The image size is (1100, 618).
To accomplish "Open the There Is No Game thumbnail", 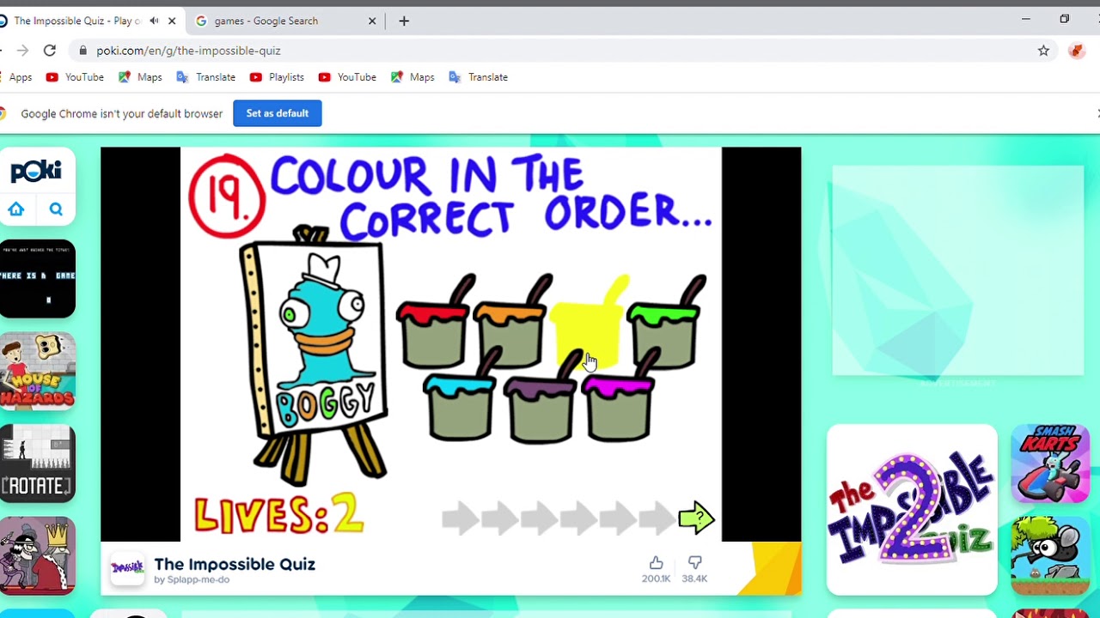I will point(38,278).
